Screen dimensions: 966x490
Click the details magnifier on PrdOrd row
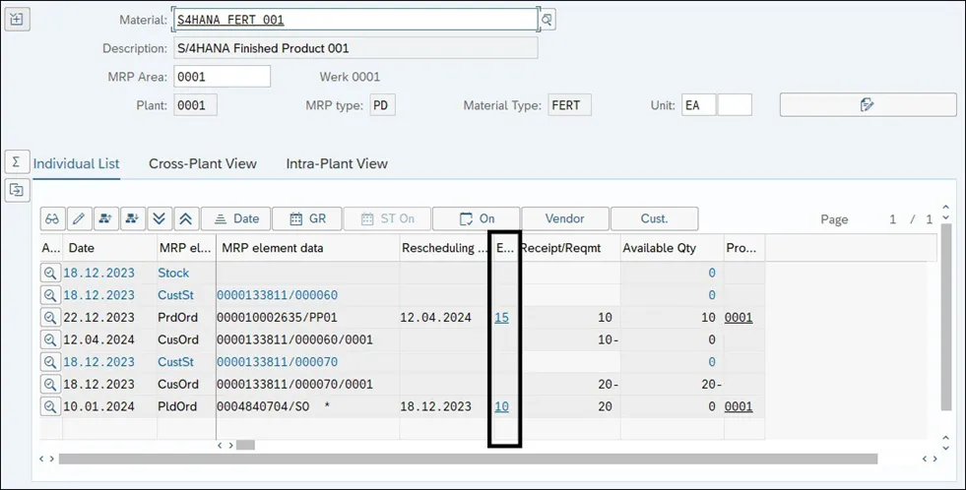click(x=50, y=318)
